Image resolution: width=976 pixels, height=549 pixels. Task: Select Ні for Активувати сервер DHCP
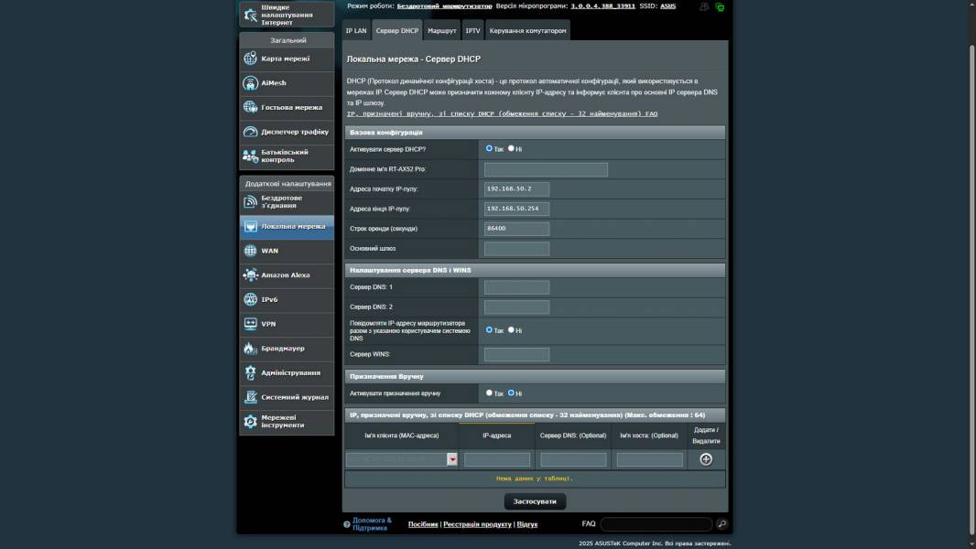pyautogui.click(x=511, y=148)
